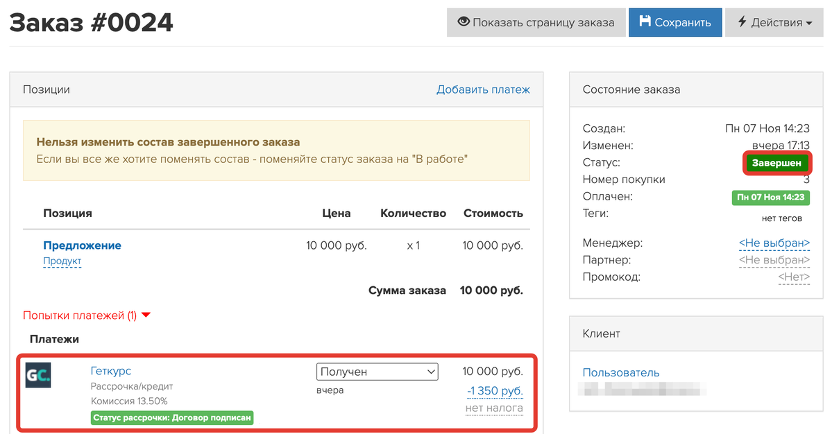Click the Добавить платеж link
The height and width of the screenshot is (434, 832).
point(483,89)
